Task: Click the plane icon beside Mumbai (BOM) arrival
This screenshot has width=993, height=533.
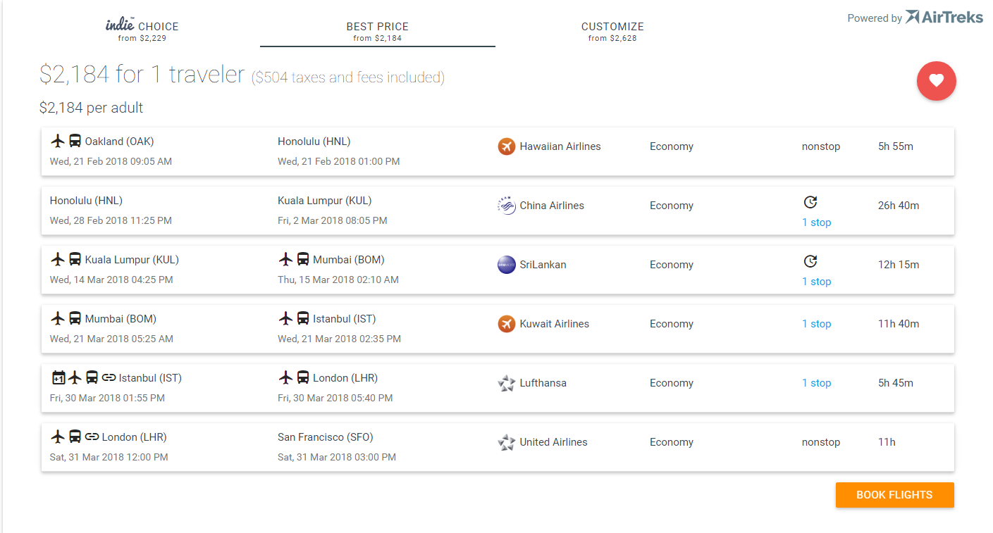Action: (x=285, y=260)
